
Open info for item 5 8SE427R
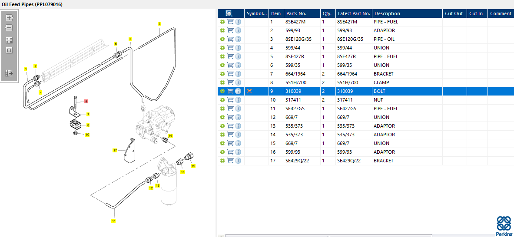238,56
